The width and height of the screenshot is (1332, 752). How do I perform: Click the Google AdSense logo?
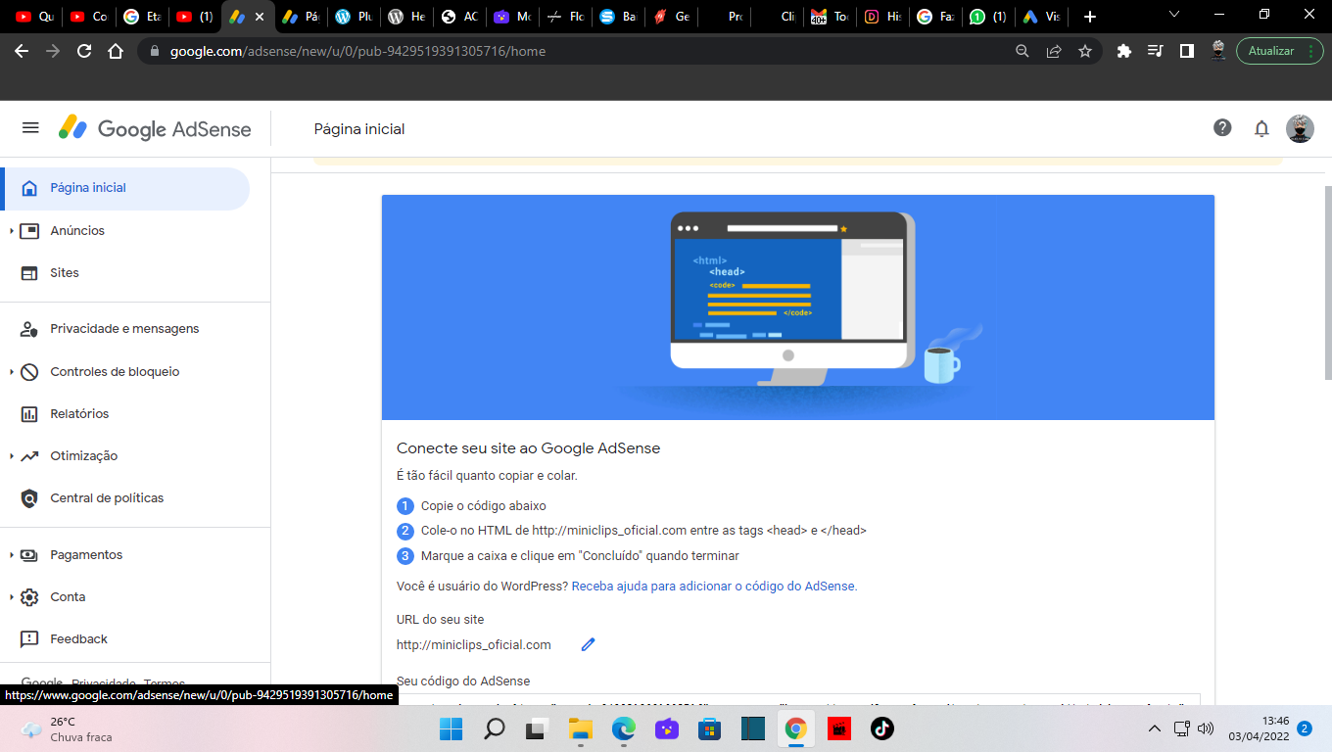pos(155,128)
